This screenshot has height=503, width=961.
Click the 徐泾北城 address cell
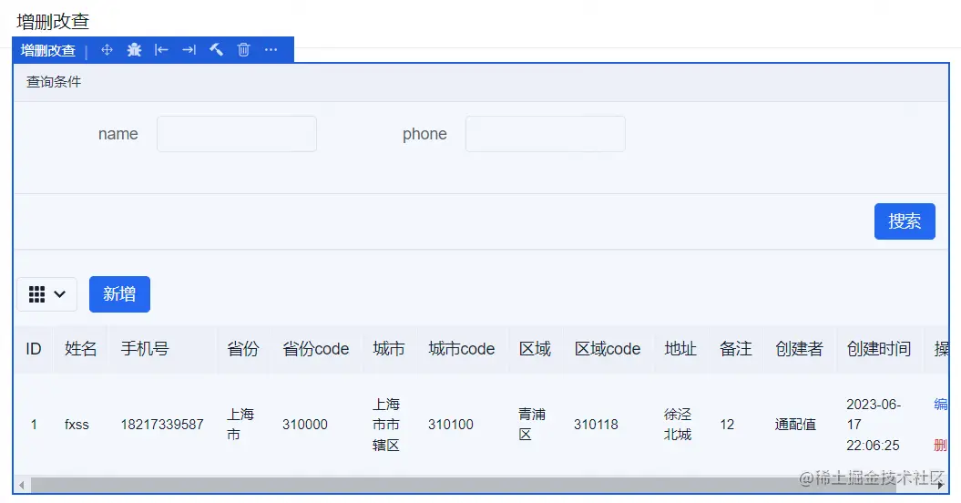(678, 425)
